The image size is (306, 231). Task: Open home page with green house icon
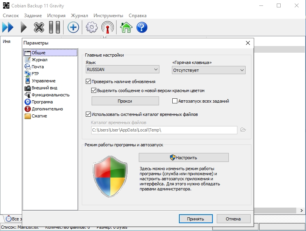[126, 27]
